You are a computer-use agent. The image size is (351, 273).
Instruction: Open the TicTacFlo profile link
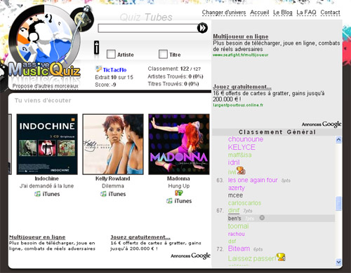pos(114,70)
